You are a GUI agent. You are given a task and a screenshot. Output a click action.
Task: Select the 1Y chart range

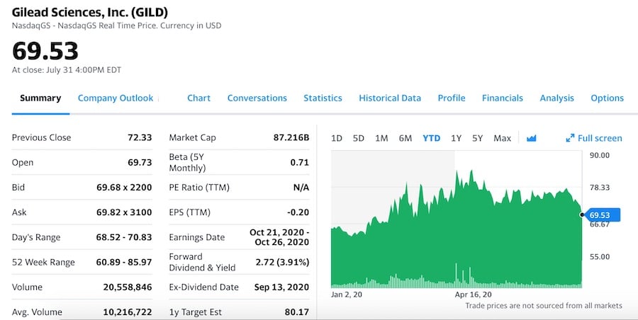pyautogui.click(x=456, y=138)
